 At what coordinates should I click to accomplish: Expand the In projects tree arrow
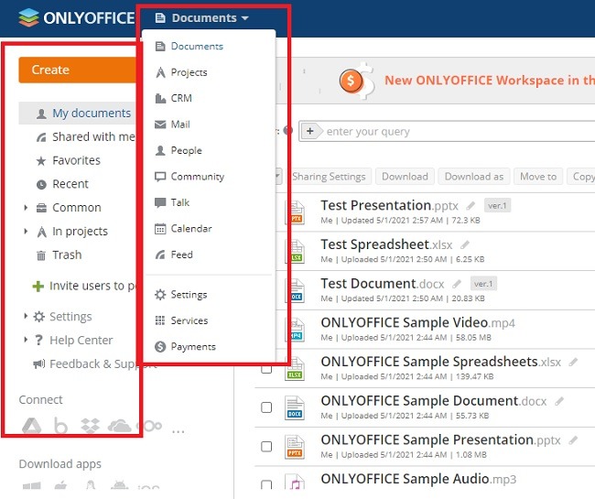click(x=26, y=231)
